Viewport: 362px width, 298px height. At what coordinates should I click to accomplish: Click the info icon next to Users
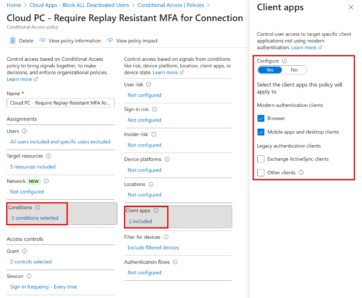tap(24, 131)
